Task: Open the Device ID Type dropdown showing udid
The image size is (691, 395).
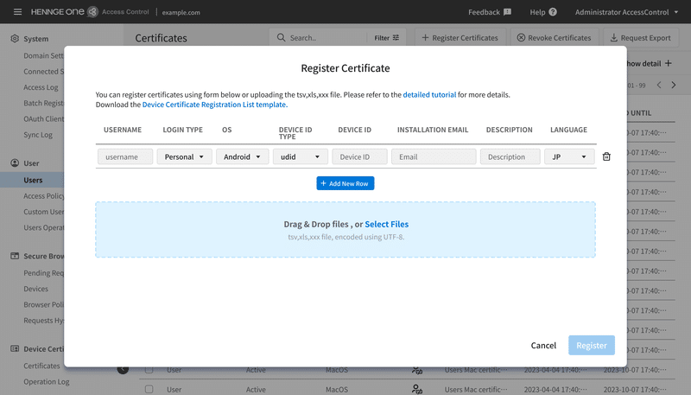Action: pos(300,156)
